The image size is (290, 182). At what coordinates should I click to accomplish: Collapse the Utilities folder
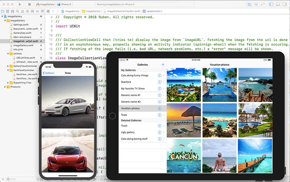pyautogui.click(x=8, y=54)
